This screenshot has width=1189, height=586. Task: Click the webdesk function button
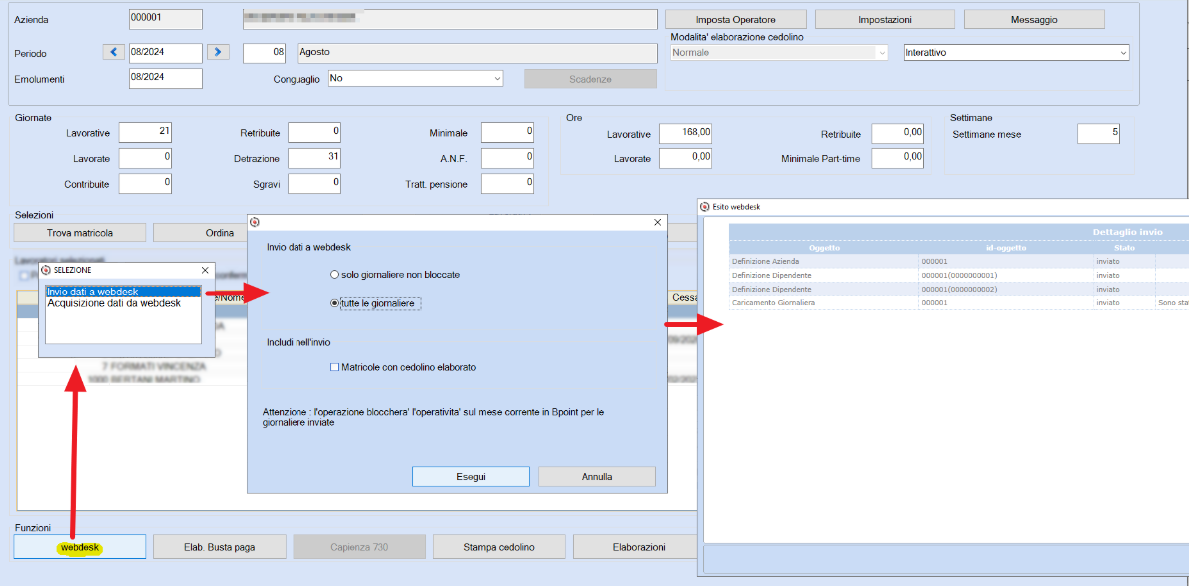pyautogui.click(x=80, y=547)
